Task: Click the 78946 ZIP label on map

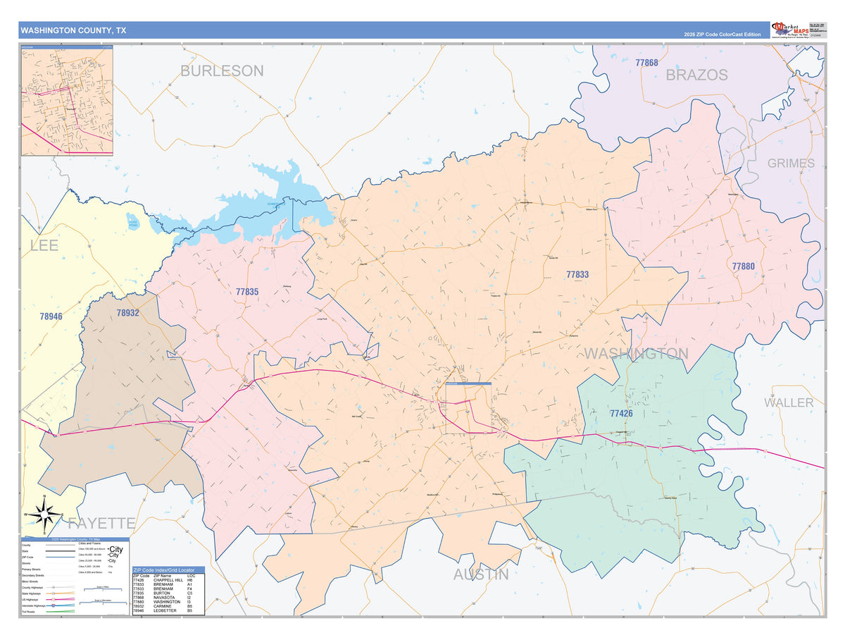Action: (x=51, y=316)
